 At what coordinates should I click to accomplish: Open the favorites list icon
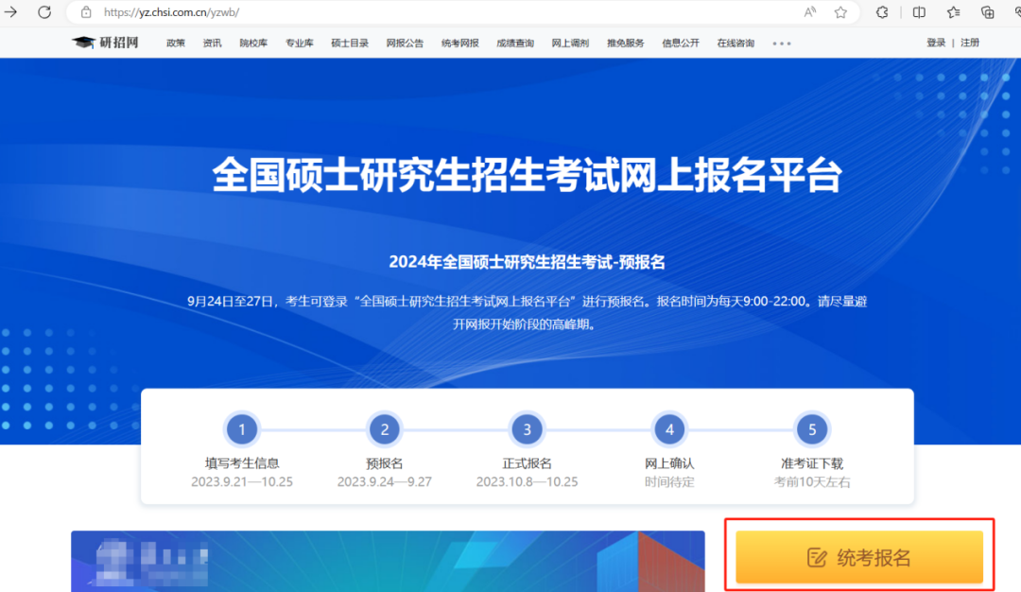click(953, 12)
